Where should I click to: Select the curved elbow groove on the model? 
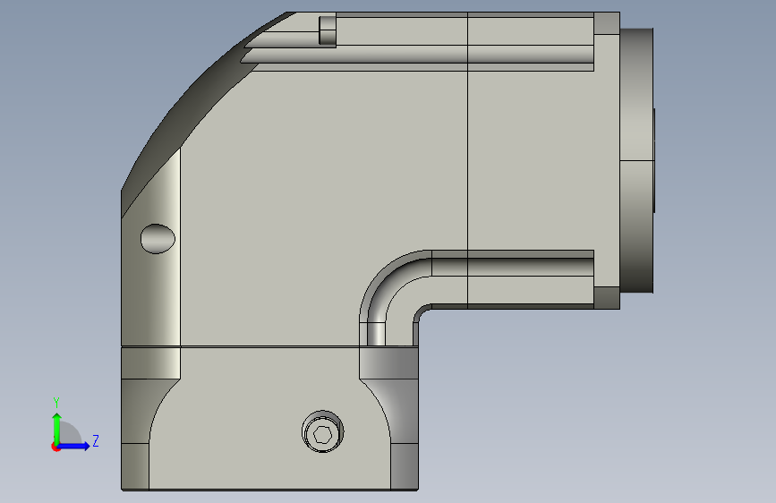pos(396,290)
